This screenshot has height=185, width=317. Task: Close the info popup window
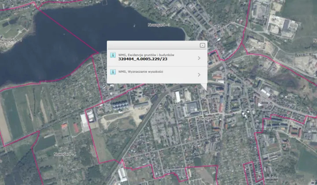[x=203, y=45]
